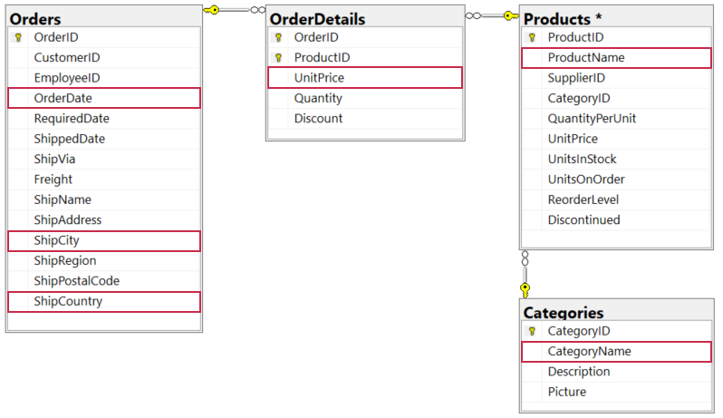Select the RequiredDate column in Orders
This screenshot has width=723, height=418.
coord(104,119)
